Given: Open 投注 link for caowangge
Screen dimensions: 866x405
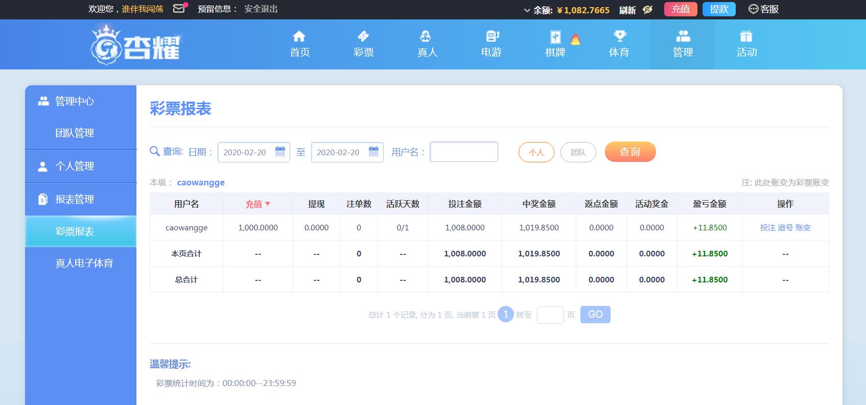Looking at the screenshot, I should point(768,228).
